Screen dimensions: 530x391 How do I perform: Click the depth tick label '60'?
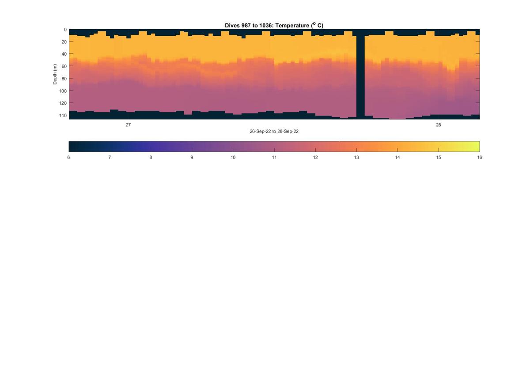click(64, 66)
